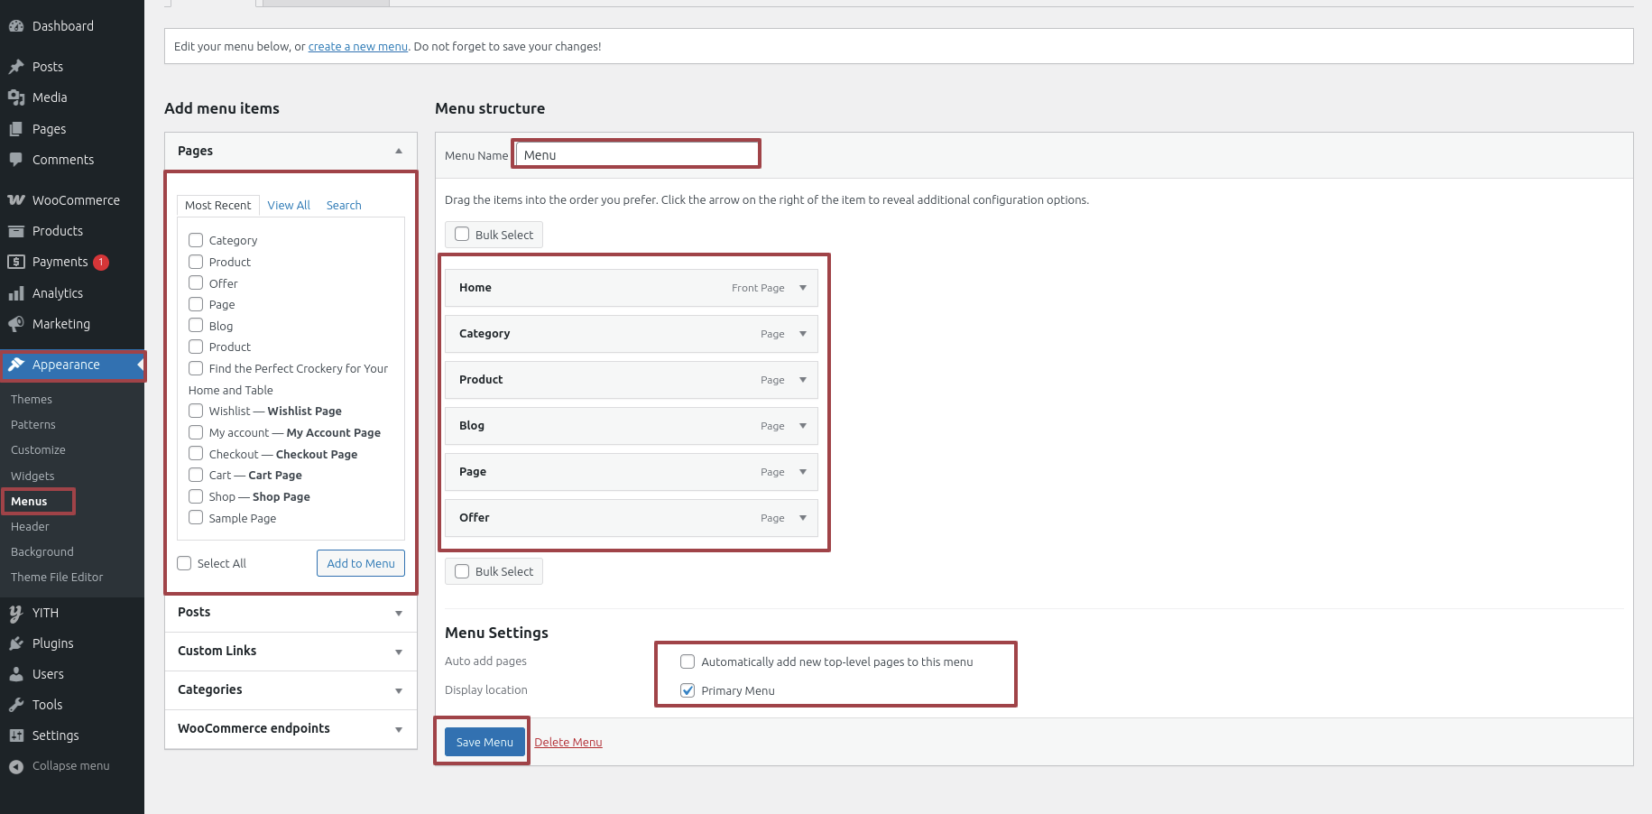Follow the create a new menu link
This screenshot has width=1652, height=814.
point(358,47)
